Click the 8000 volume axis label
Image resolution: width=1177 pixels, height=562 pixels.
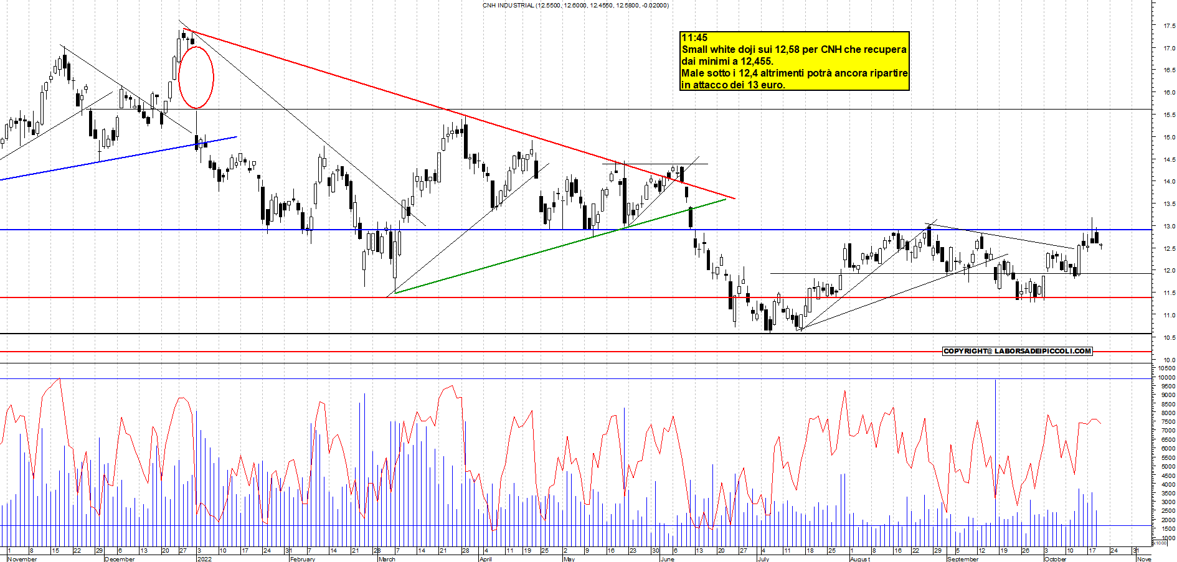pos(1168,413)
